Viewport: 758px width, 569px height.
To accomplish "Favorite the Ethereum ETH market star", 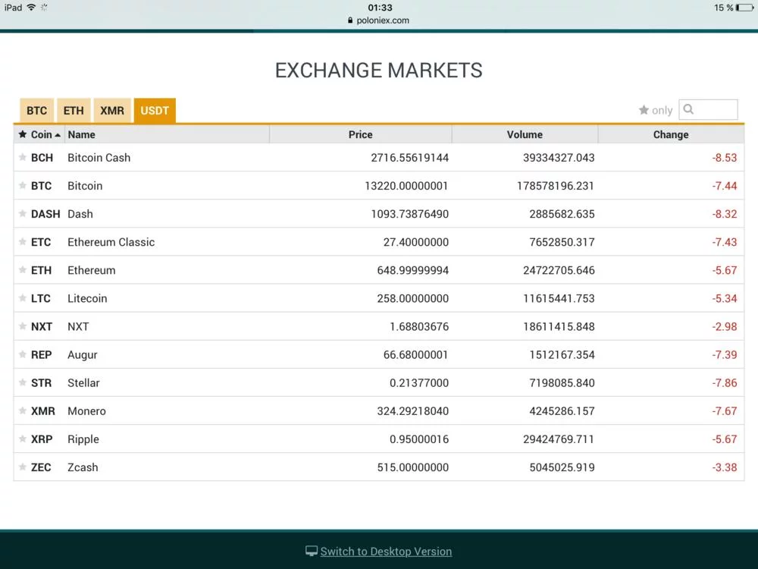I will click(x=23, y=270).
